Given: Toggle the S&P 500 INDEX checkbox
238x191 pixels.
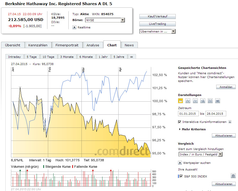Looking at the screenshot, I should point(181,176).
